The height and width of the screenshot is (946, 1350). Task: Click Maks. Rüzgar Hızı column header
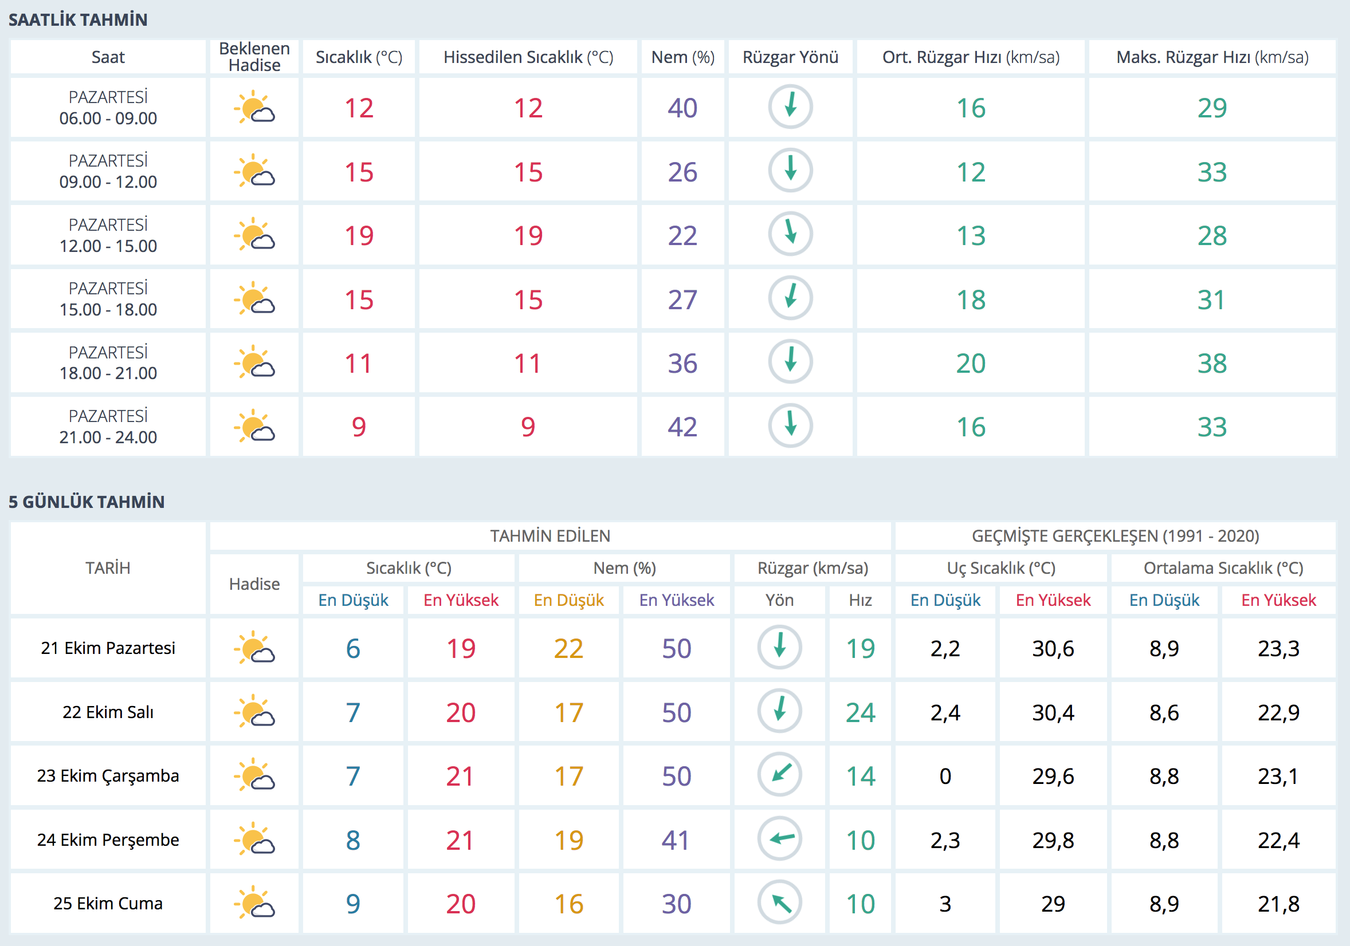[1212, 57]
